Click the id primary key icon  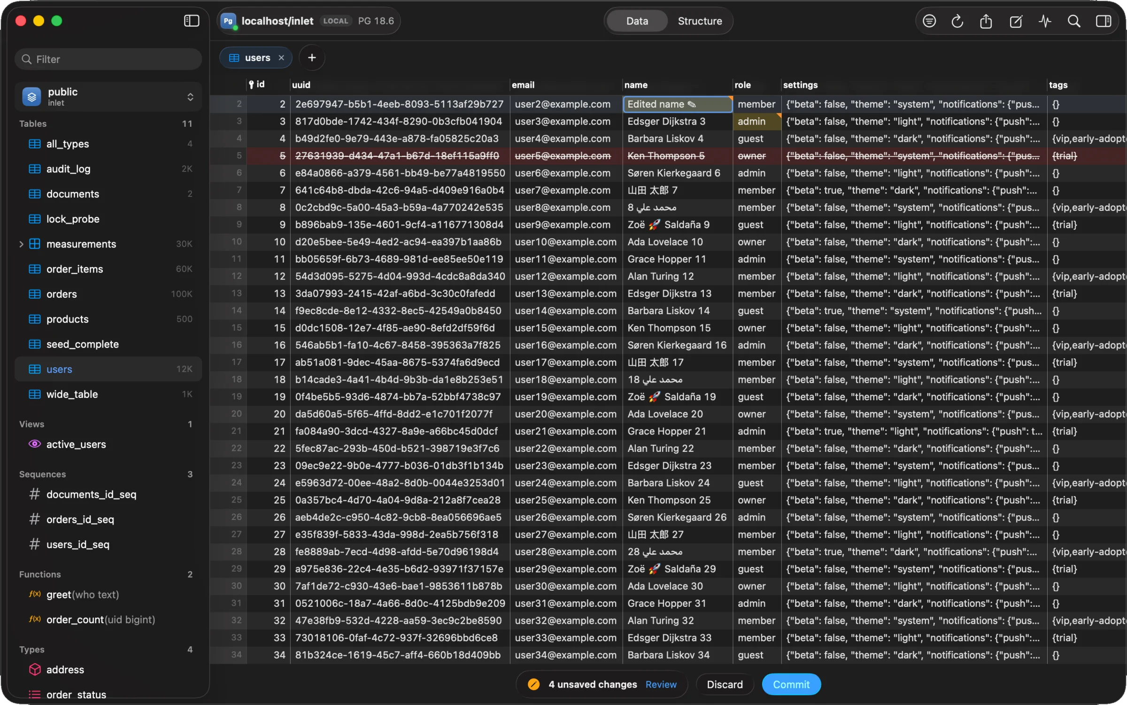(x=251, y=85)
